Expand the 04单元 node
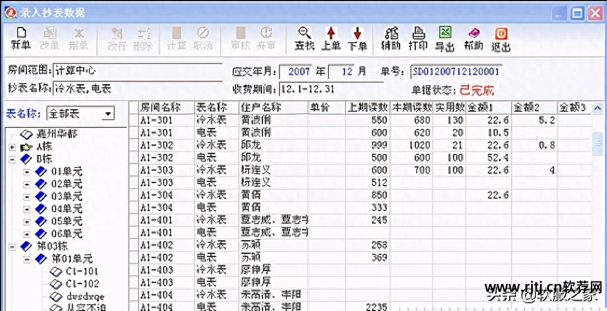This screenshot has height=311, width=607. coord(27,209)
